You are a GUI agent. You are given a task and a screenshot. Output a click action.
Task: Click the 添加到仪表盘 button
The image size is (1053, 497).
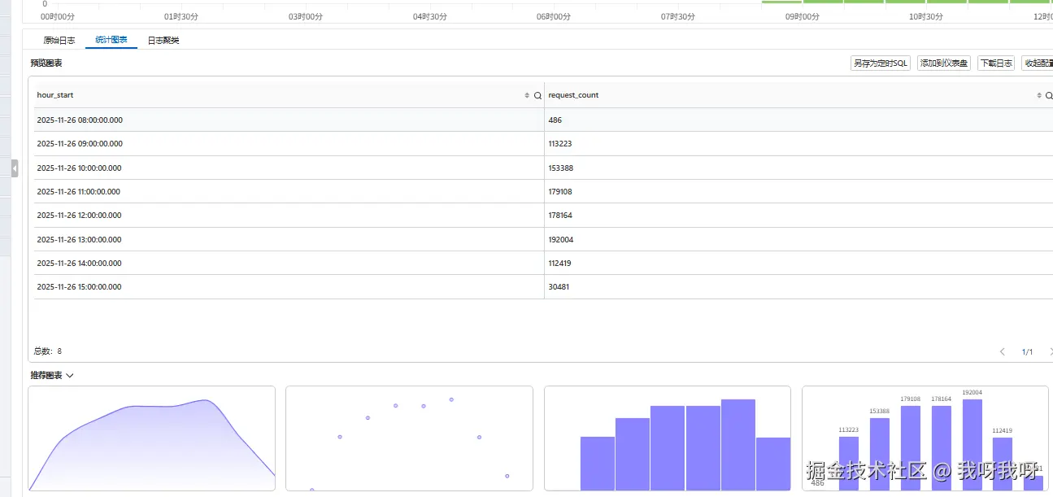(944, 63)
